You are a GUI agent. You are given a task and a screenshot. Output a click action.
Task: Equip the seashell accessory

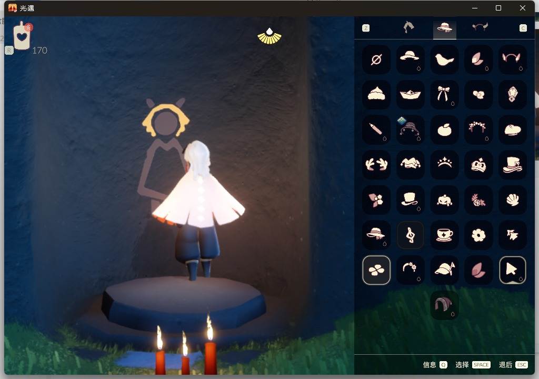(x=512, y=200)
